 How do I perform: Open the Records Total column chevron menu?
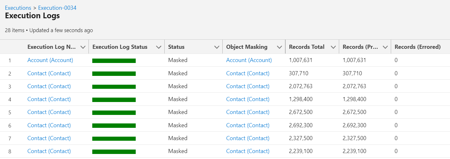point(333,47)
